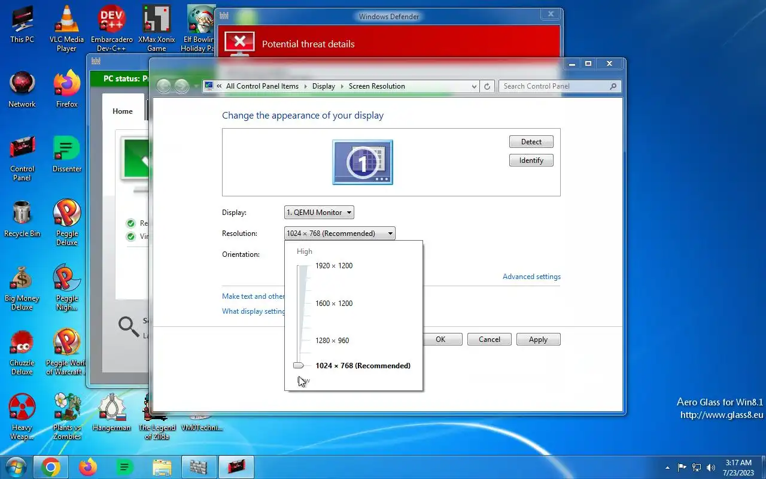Open This PC desktop icon

[22, 25]
